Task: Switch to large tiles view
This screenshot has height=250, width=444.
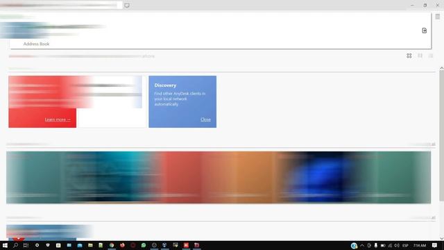Action: point(409,56)
